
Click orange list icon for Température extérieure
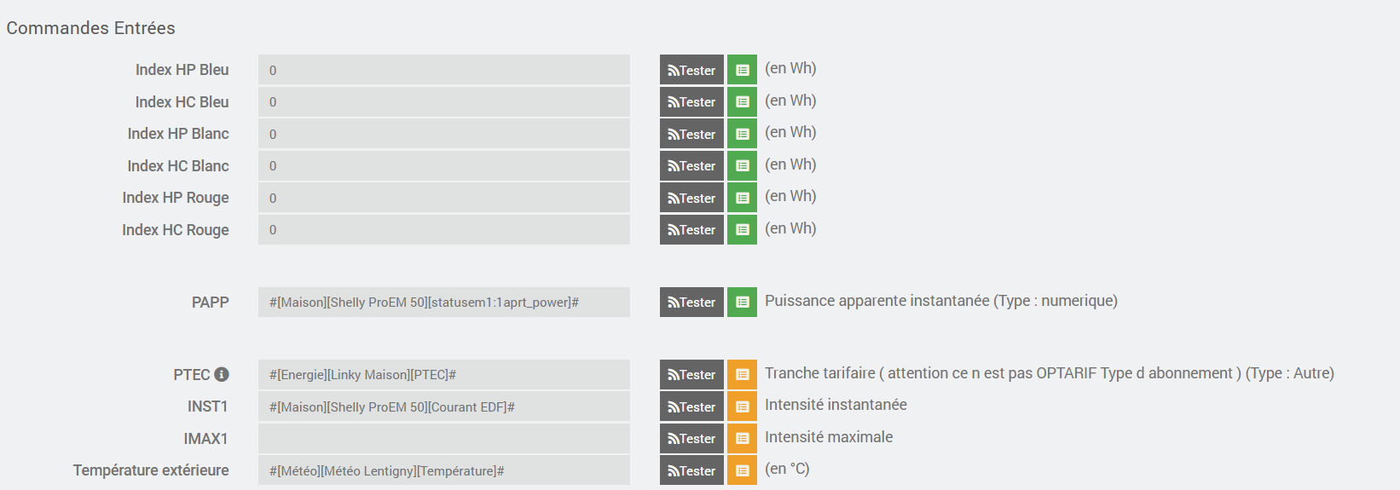742,470
